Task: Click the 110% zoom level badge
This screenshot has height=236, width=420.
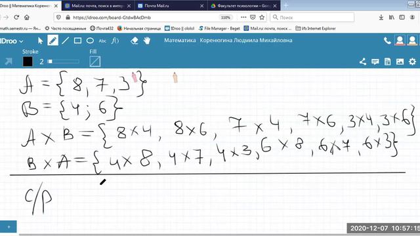Action: pos(226,18)
